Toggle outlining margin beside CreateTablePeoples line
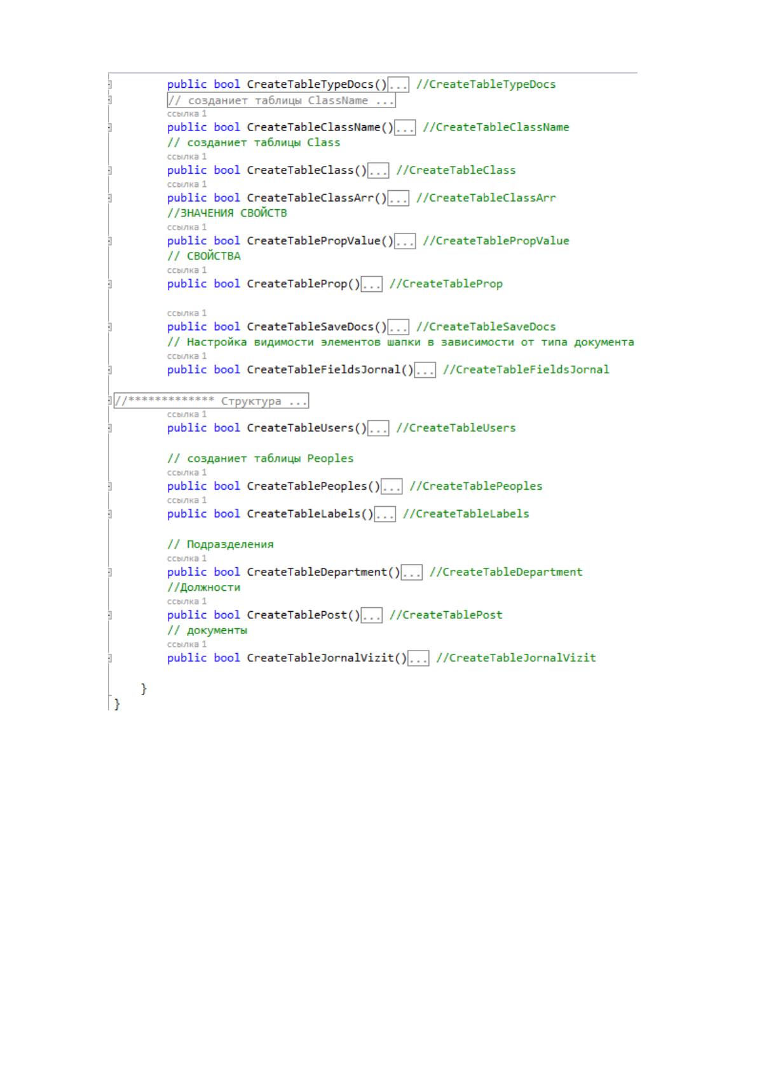The height and width of the screenshot is (1071, 757). pyautogui.click(x=110, y=487)
